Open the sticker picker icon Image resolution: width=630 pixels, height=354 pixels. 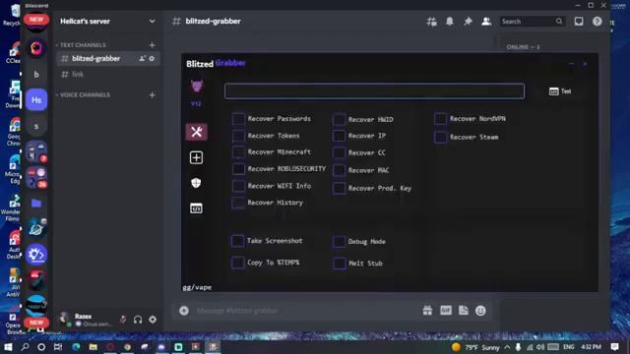coord(464,311)
